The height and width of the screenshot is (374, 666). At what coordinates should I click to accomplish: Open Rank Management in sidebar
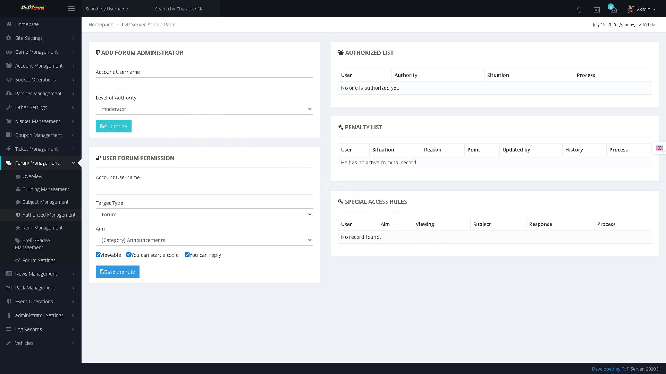(x=42, y=228)
